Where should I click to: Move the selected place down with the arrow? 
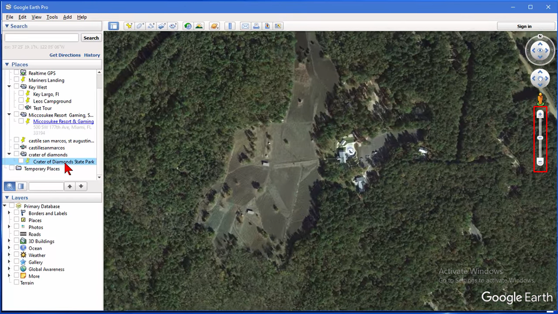point(81,186)
